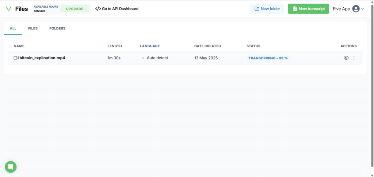Click the TRANSCRIBING - 99 % status
The image size is (374, 177).
(x=268, y=58)
